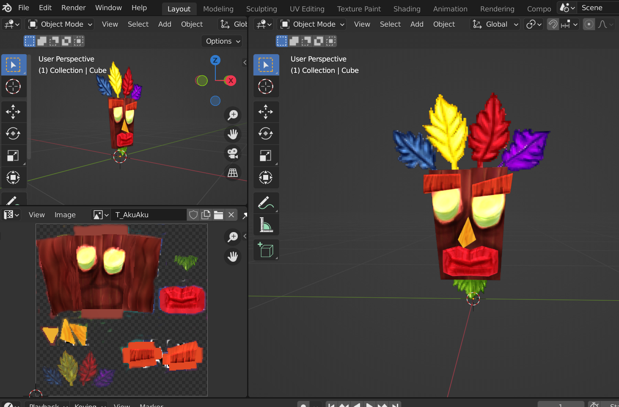The image size is (619, 407).
Task: Open the File menu
Action: (24, 8)
